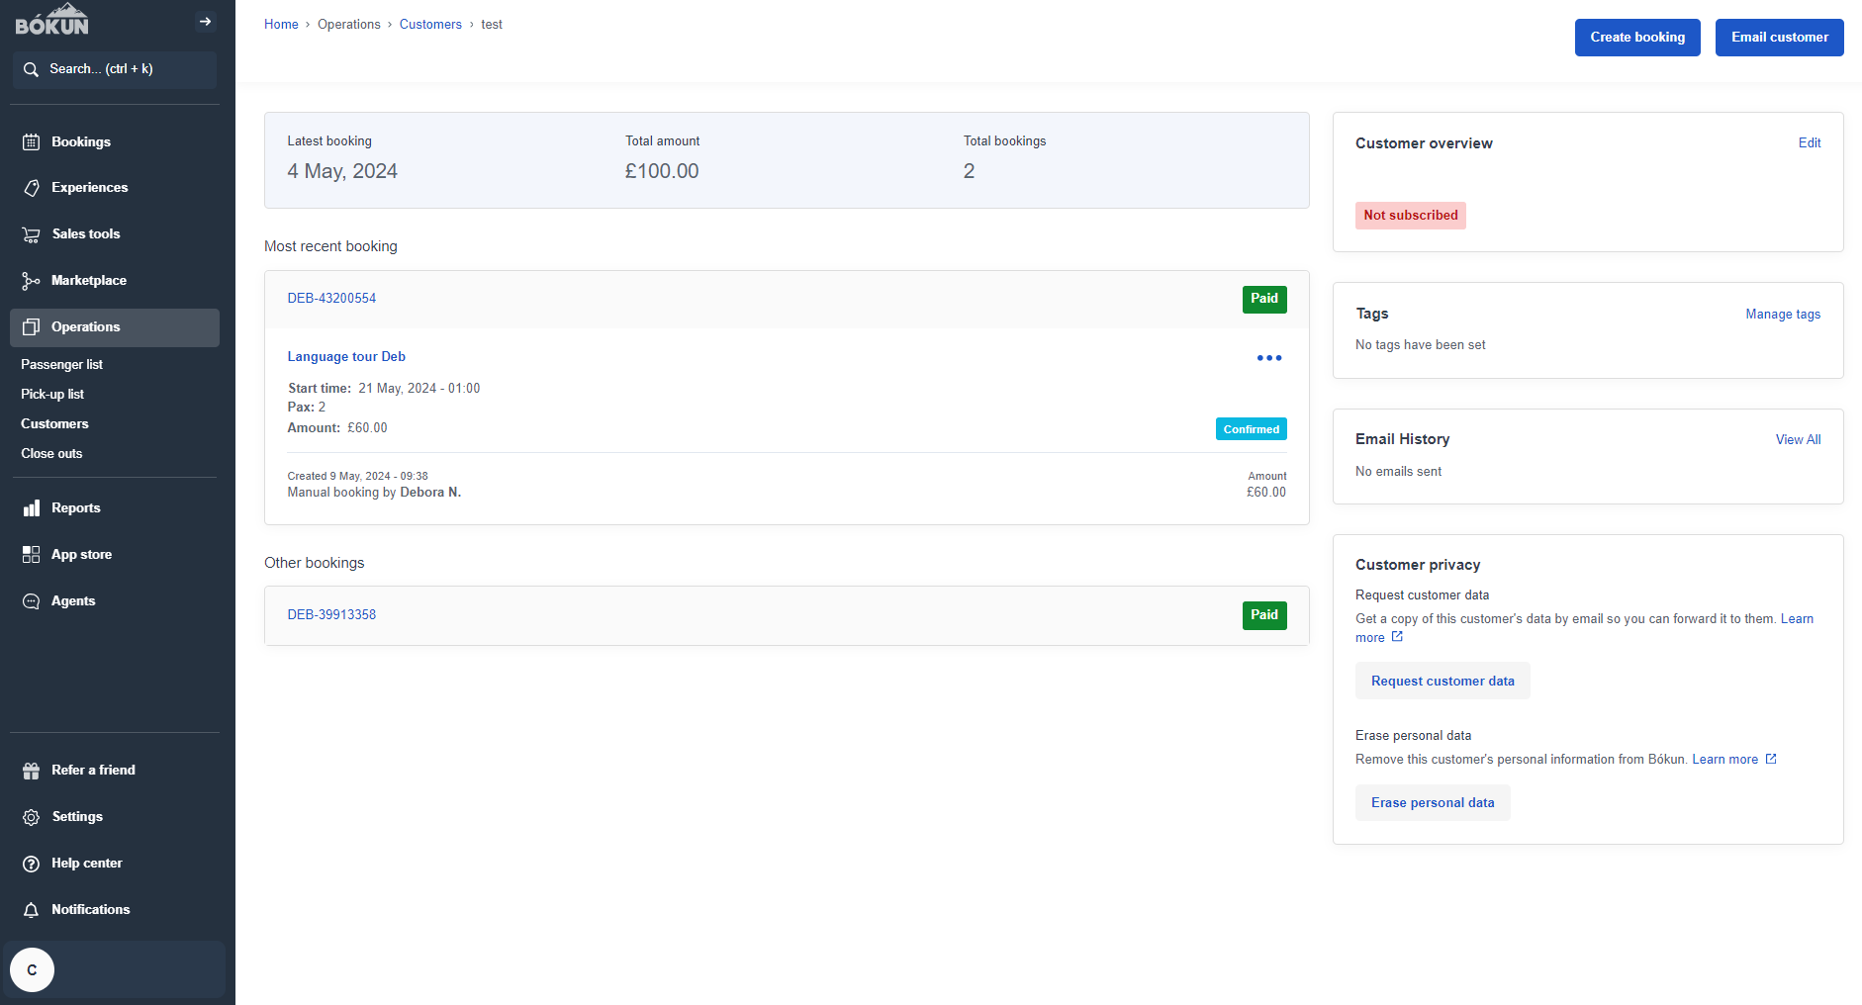This screenshot has width=1862, height=1005.
Task: Collapse the sidebar with the arrow toggle
Action: coord(205,21)
